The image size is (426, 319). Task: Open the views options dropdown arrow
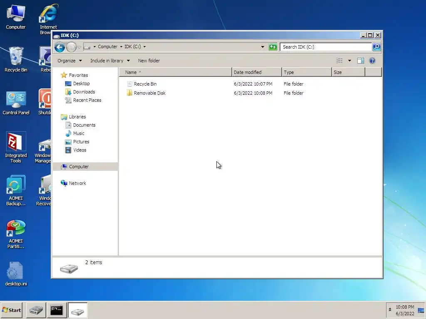point(349,61)
